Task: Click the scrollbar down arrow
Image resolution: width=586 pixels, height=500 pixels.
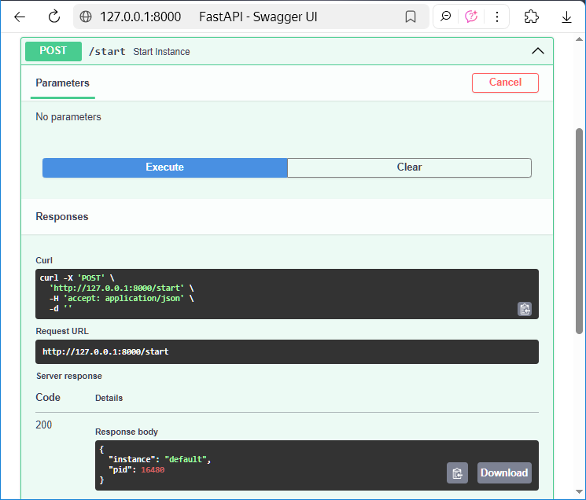Action: click(x=579, y=492)
